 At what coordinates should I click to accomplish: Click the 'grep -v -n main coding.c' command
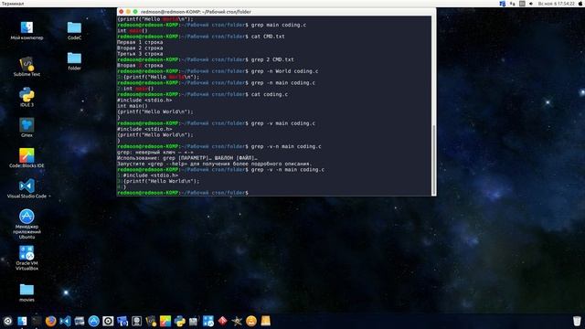pos(288,169)
